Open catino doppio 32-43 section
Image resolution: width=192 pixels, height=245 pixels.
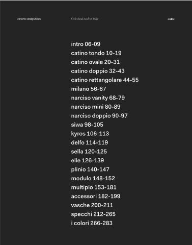click(x=98, y=71)
